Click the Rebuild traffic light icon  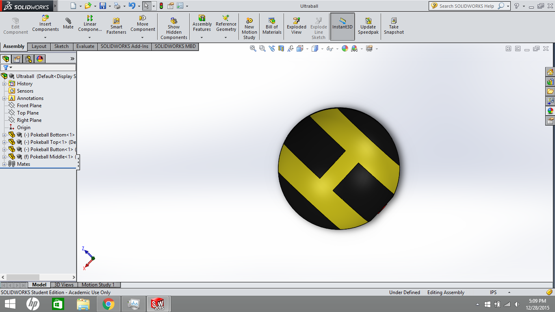(161, 6)
